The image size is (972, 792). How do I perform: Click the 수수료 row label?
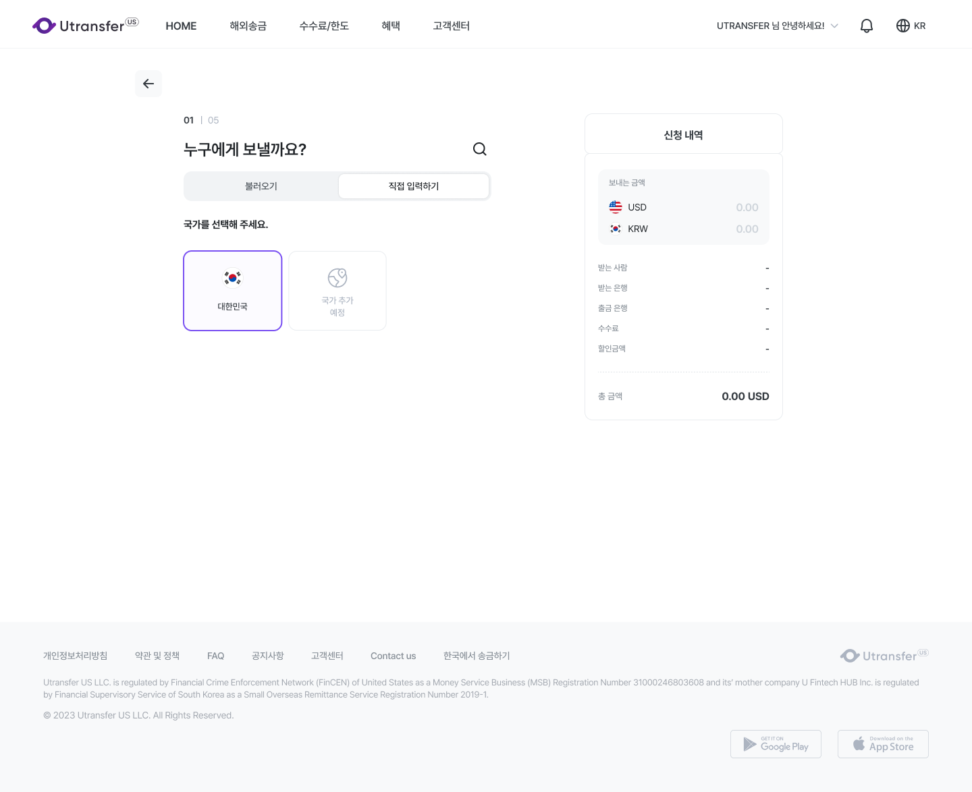[608, 329]
